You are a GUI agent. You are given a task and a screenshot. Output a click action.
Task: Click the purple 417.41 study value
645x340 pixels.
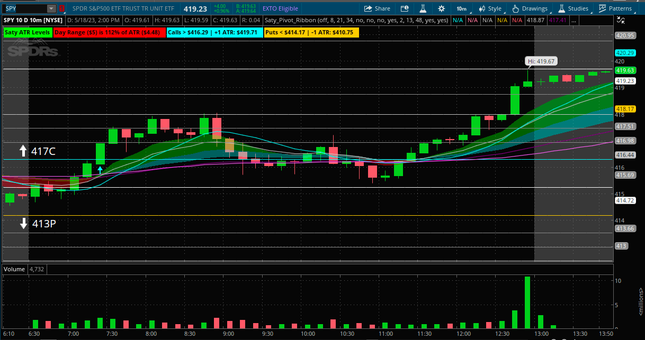(558, 20)
